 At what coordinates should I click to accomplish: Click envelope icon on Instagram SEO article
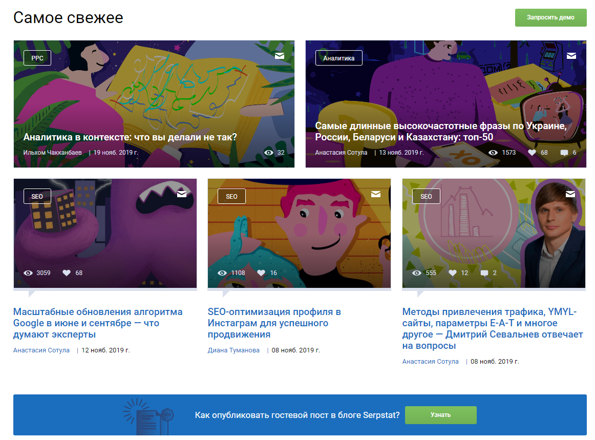376,194
